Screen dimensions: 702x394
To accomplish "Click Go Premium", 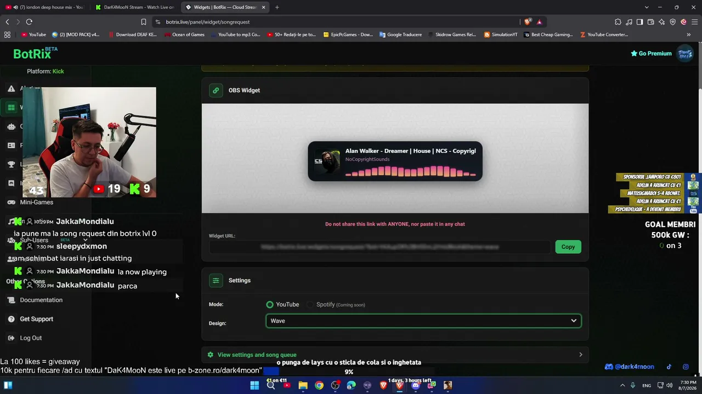I will [x=651, y=54].
